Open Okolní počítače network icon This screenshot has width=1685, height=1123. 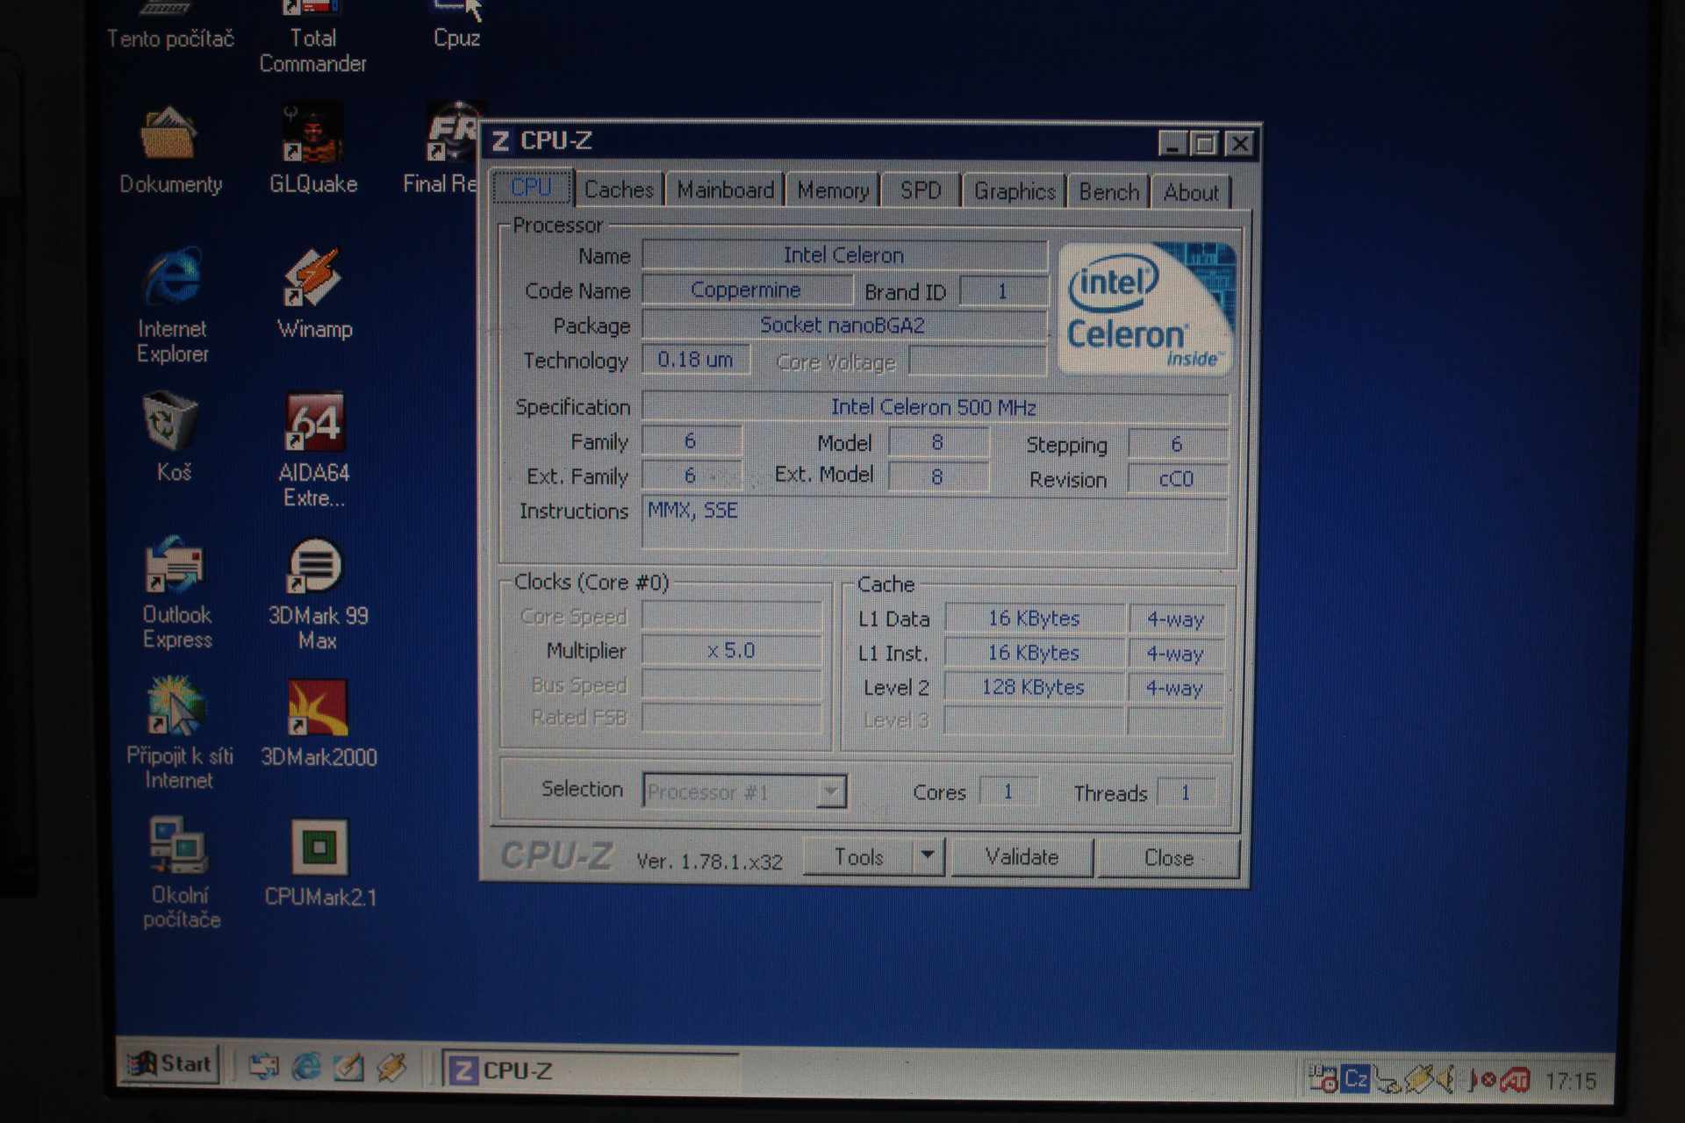[x=181, y=872]
